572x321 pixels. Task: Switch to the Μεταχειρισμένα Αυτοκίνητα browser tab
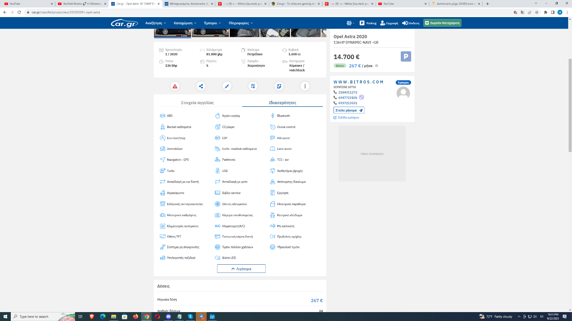coord(188,4)
